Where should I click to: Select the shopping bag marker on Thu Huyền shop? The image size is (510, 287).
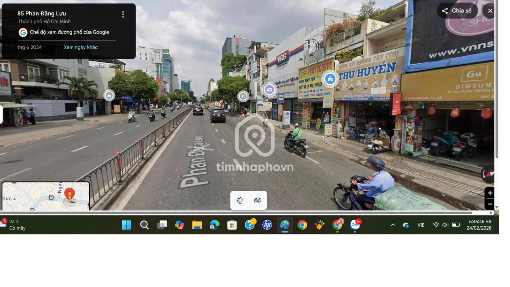pos(330,79)
